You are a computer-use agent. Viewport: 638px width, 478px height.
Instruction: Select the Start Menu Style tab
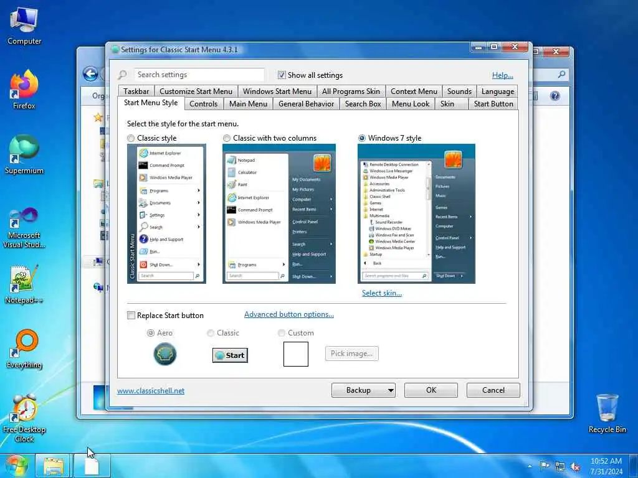click(151, 103)
